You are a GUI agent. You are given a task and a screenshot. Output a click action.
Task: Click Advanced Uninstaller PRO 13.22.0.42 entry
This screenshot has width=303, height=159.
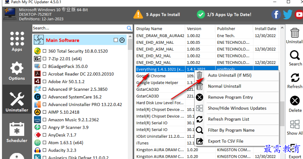(85, 105)
